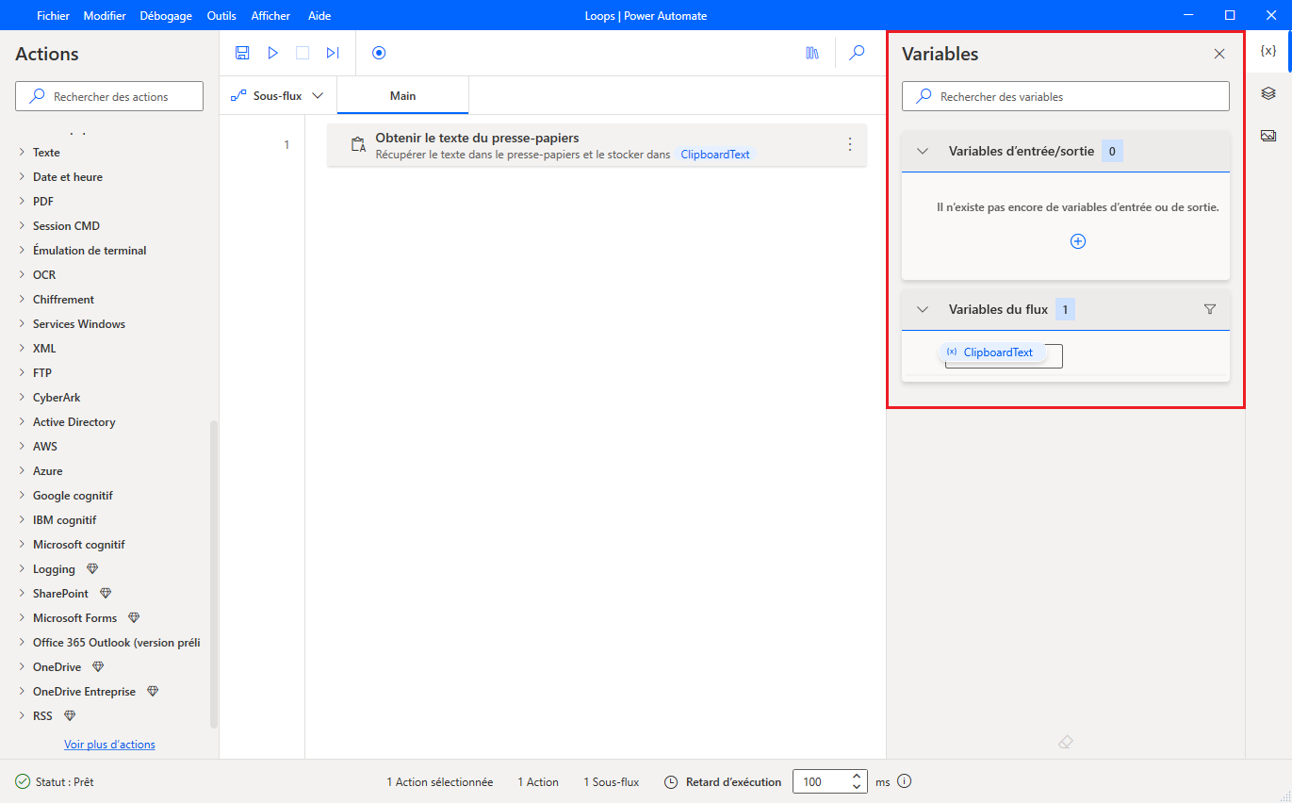
Task: Click the info icon in the status bar
Action: (904, 781)
